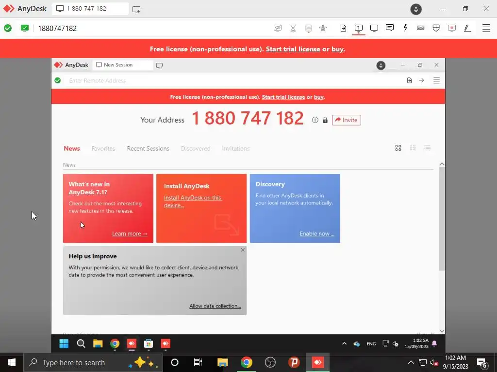Click the scroll down arrow in the news panel
Image resolution: width=497 pixels, height=372 pixels.
(x=442, y=331)
